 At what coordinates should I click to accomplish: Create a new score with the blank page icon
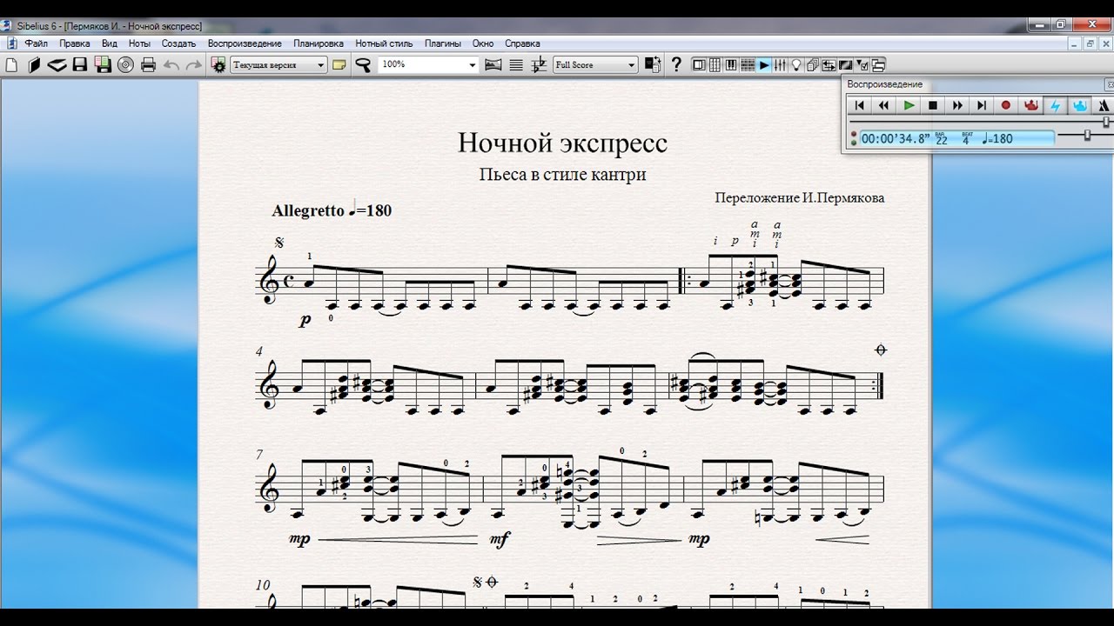[11, 64]
